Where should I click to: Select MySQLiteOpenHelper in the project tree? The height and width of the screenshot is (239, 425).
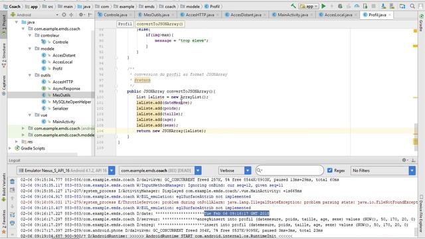pyautogui.click(x=72, y=102)
